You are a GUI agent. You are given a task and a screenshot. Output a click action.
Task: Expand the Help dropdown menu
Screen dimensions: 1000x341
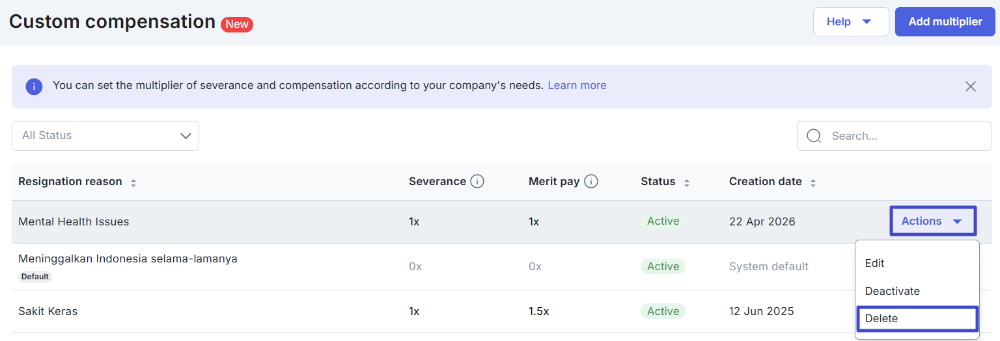point(850,22)
